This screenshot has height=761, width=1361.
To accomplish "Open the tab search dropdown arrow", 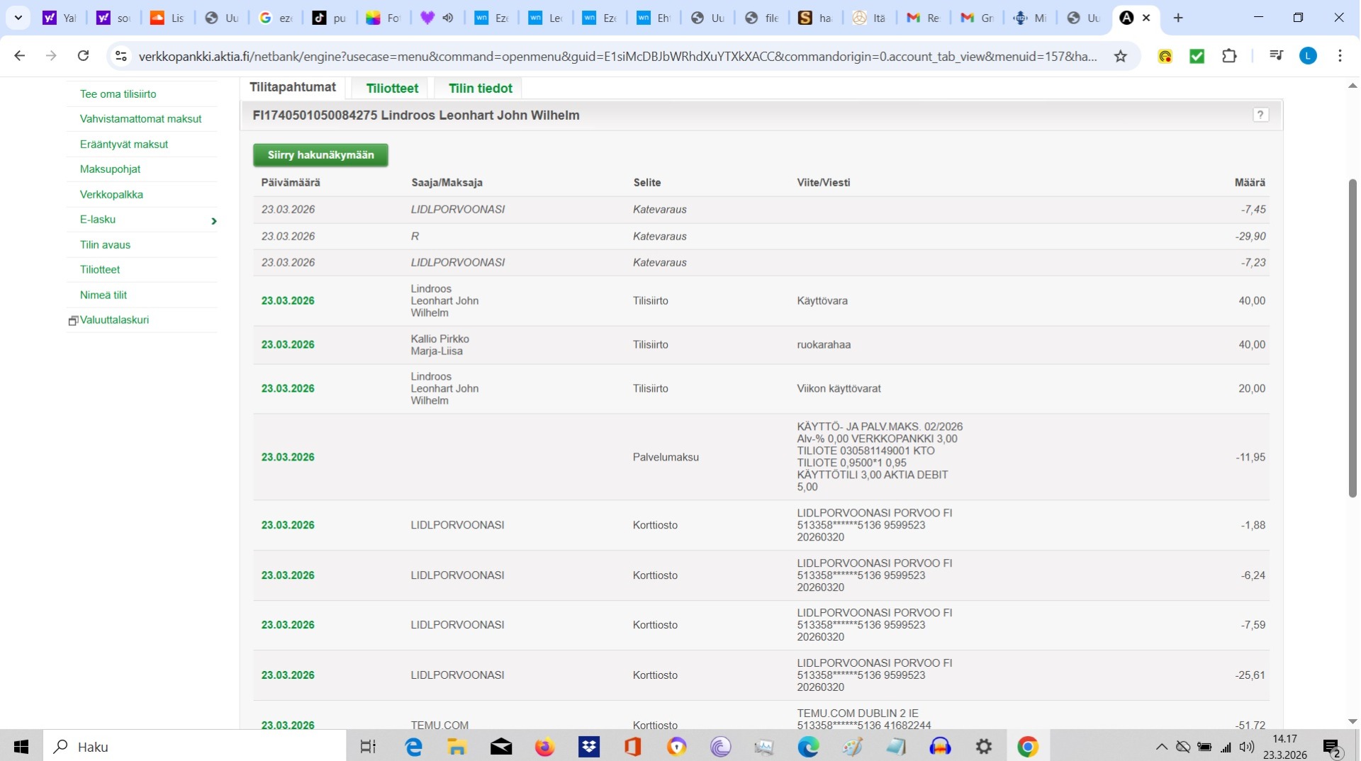I will tap(18, 18).
